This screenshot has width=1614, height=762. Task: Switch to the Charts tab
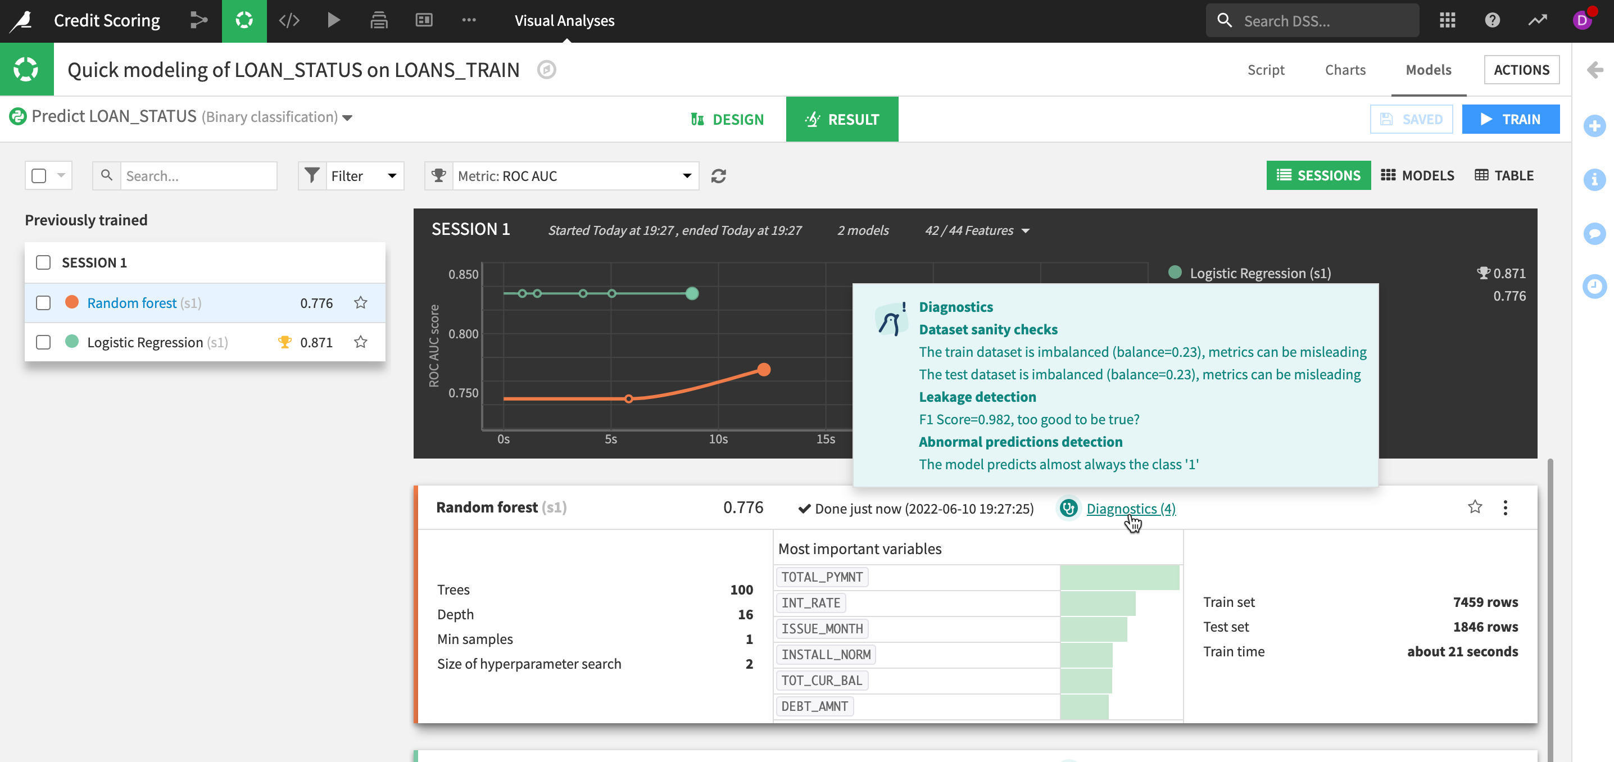click(1345, 70)
